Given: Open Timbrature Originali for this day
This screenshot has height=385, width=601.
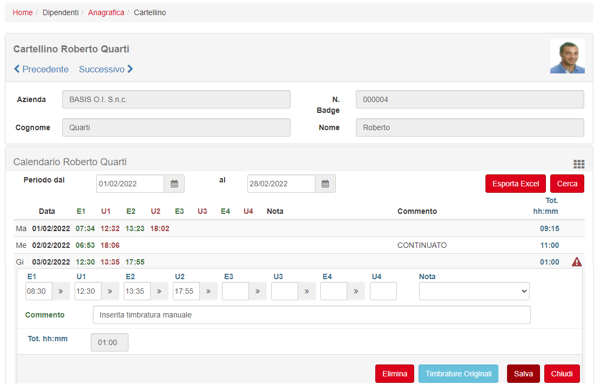Looking at the screenshot, I should [458, 373].
